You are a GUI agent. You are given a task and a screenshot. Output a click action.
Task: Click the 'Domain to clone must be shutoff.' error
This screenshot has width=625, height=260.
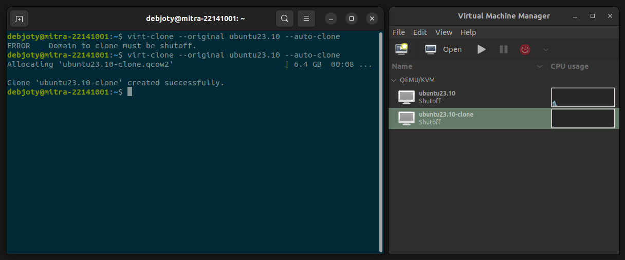pos(122,46)
